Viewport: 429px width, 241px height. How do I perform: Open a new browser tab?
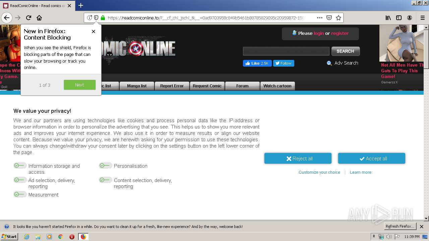click(x=81, y=5)
